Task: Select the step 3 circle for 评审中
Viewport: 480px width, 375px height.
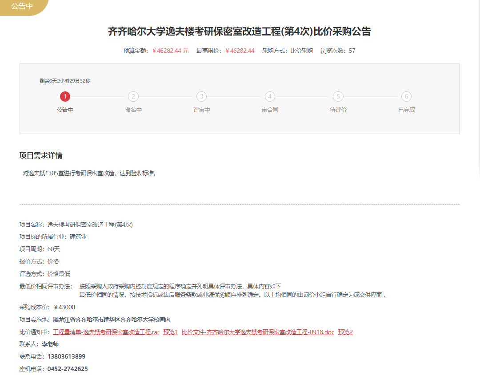Action: point(201,96)
